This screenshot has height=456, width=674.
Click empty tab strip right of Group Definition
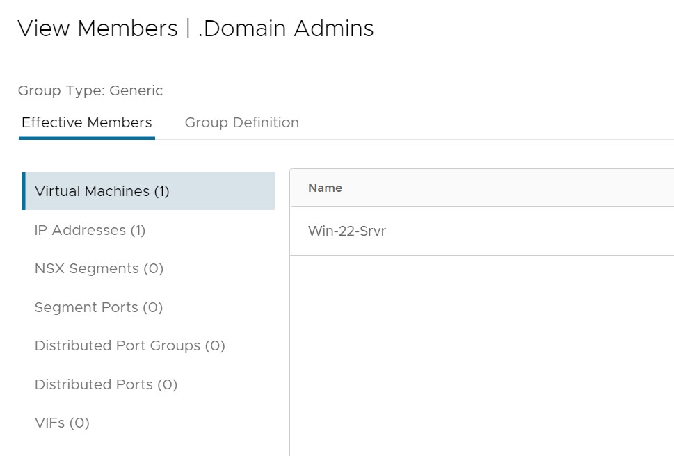pos(487,123)
